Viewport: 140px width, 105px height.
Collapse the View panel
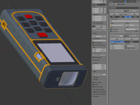coord(93,33)
